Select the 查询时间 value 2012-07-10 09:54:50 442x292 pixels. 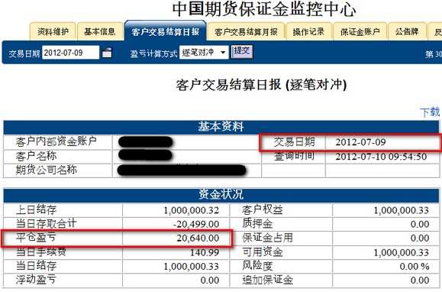(381, 157)
